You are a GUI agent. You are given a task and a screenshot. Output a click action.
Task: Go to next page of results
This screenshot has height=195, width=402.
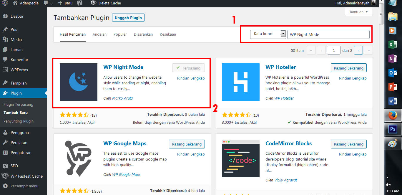pyautogui.click(x=358, y=50)
